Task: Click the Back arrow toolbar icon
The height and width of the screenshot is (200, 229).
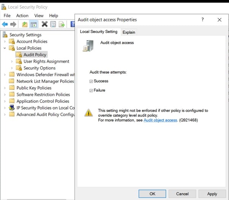Action: pos(5,24)
